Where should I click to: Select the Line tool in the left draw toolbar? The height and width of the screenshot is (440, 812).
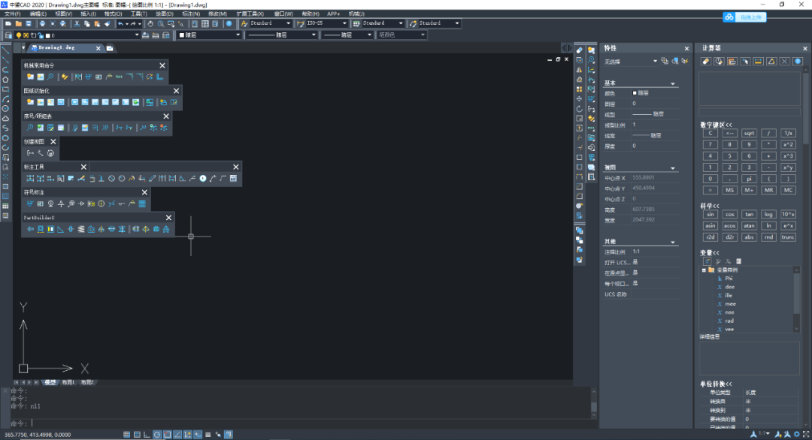pyautogui.click(x=6, y=50)
